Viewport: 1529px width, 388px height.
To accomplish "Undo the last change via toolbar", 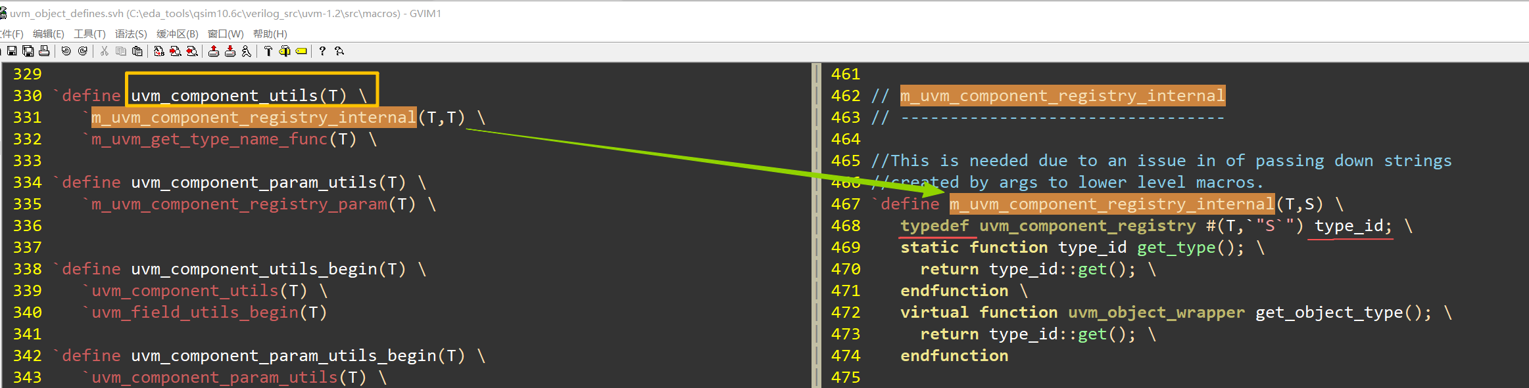I will coord(66,51).
